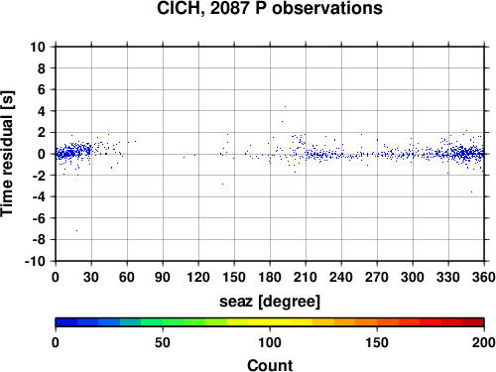Click the dark blue start of the colorbar
496x372 pixels.
point(66,322)
